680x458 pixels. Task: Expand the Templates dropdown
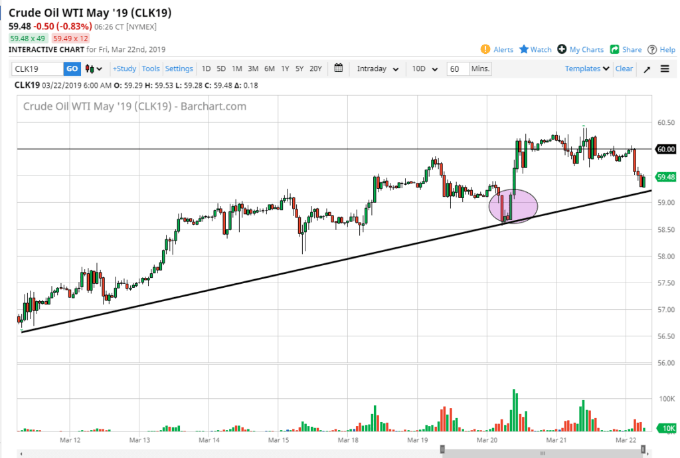pos(587,69)
